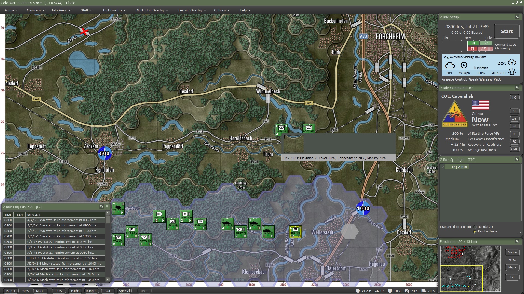Select the HQ 2 BDE headquarters counter

pyautogui.click(x=295, y=232)
